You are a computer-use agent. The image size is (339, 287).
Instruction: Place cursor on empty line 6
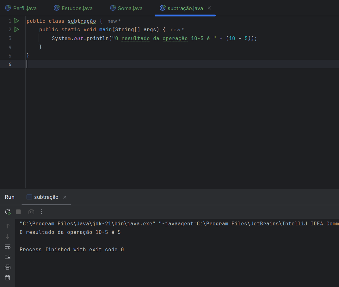(x=182, y=64)
